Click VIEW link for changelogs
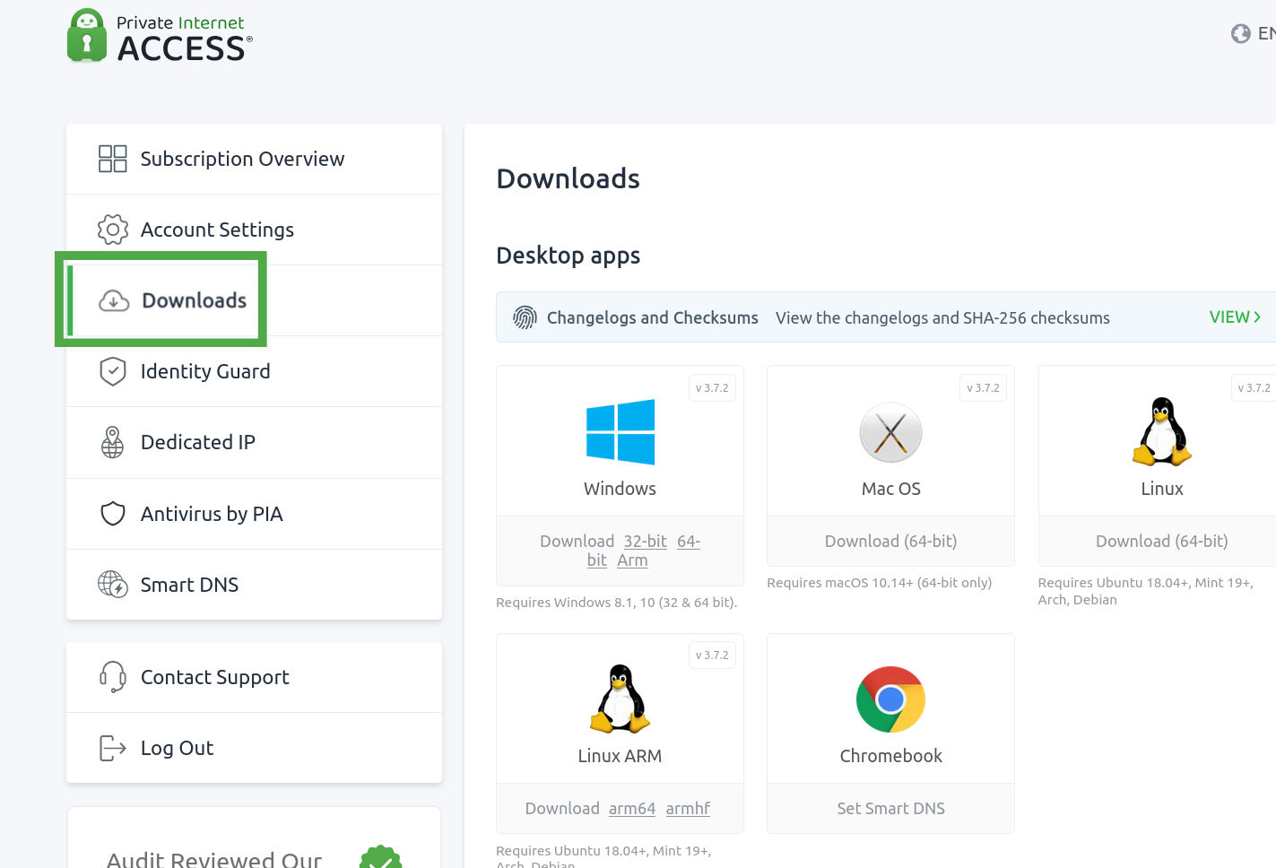Image resolution: width=1276 pixels, height=868 pixels. [1235, 317]
